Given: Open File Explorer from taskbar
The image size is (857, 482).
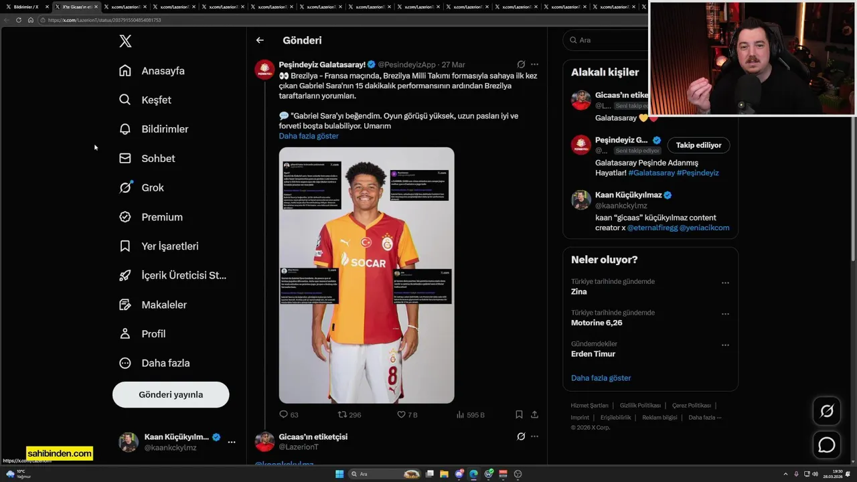Looking at the screenshot, I should tap(444, 474).
